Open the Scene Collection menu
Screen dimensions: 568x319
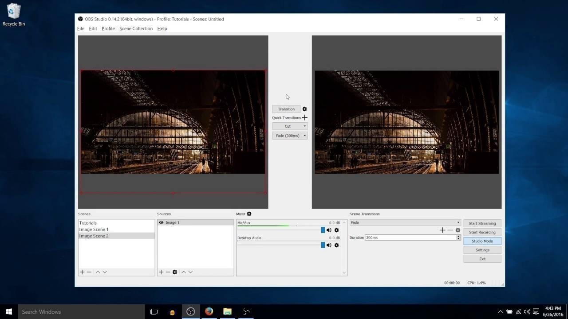click(x=136, y=28)
